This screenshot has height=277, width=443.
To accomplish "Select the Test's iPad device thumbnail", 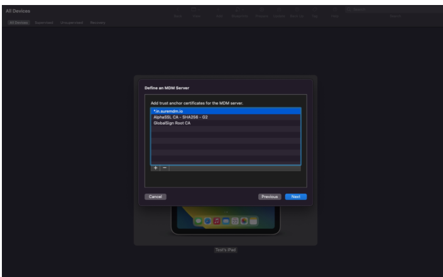I will click(226, 221).
